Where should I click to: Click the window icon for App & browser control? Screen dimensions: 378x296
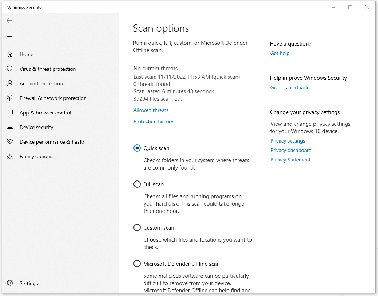tap(10, 112)
